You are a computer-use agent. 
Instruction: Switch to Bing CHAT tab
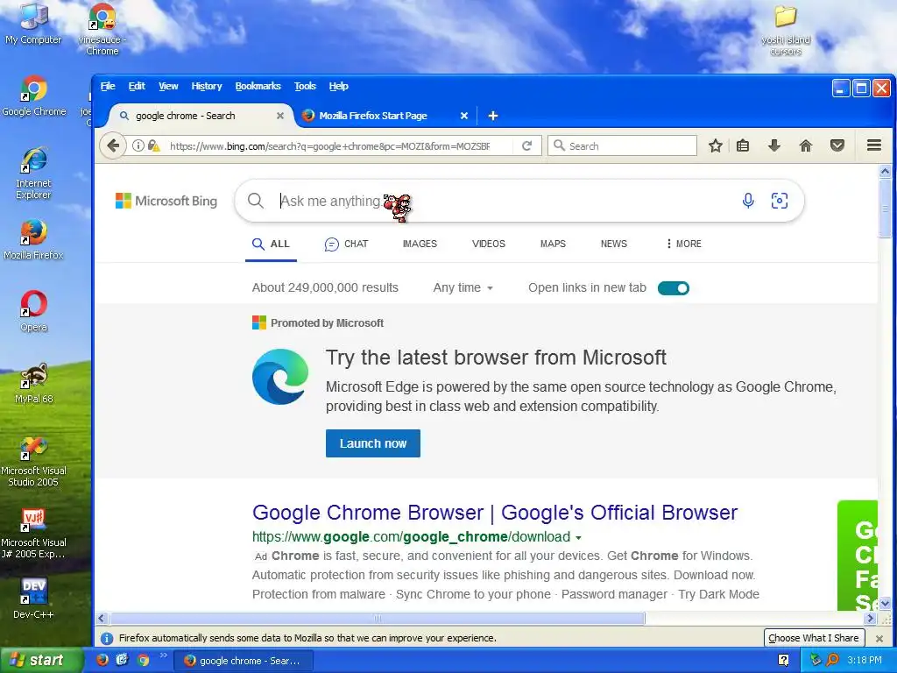tap(347, 244)
